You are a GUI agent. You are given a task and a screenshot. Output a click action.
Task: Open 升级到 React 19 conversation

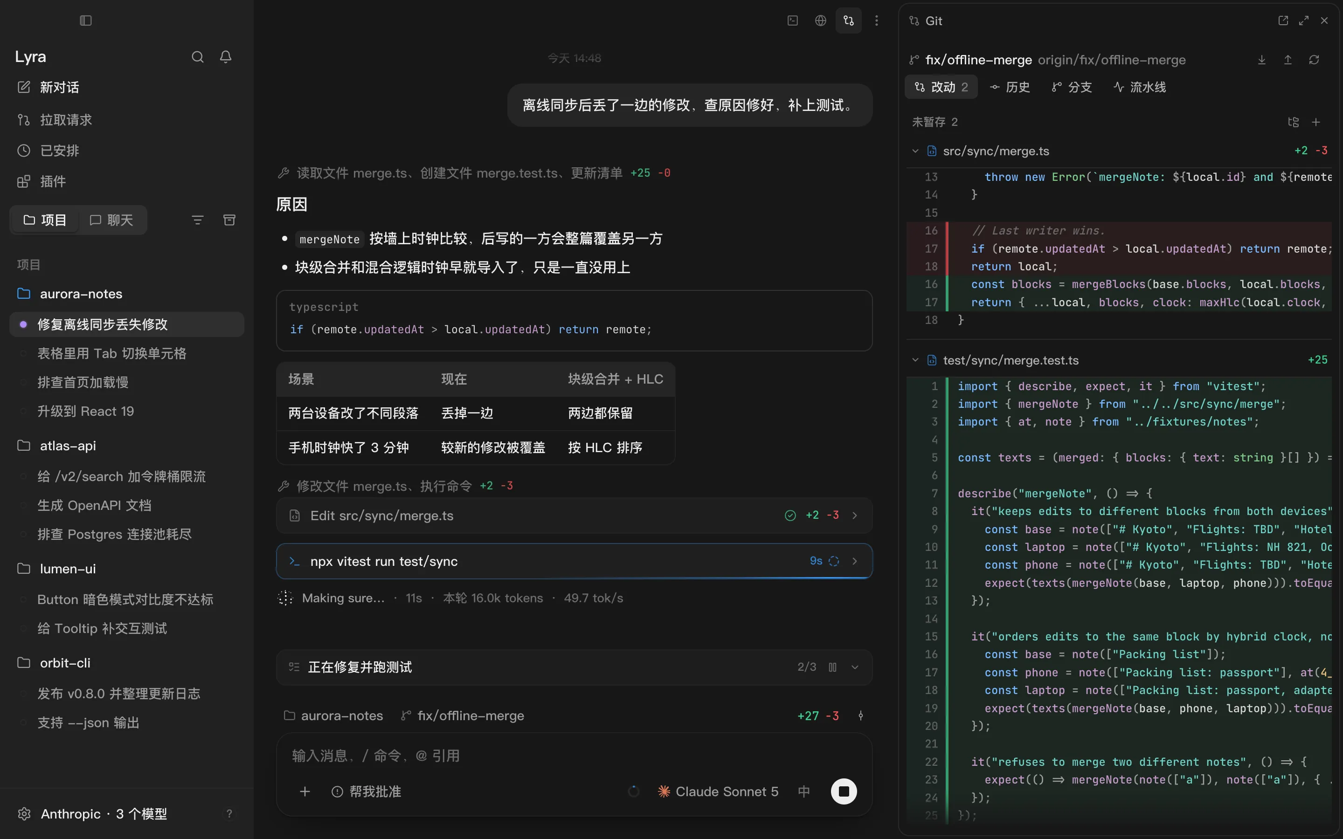pyautogui.click(x=127, y=411)
